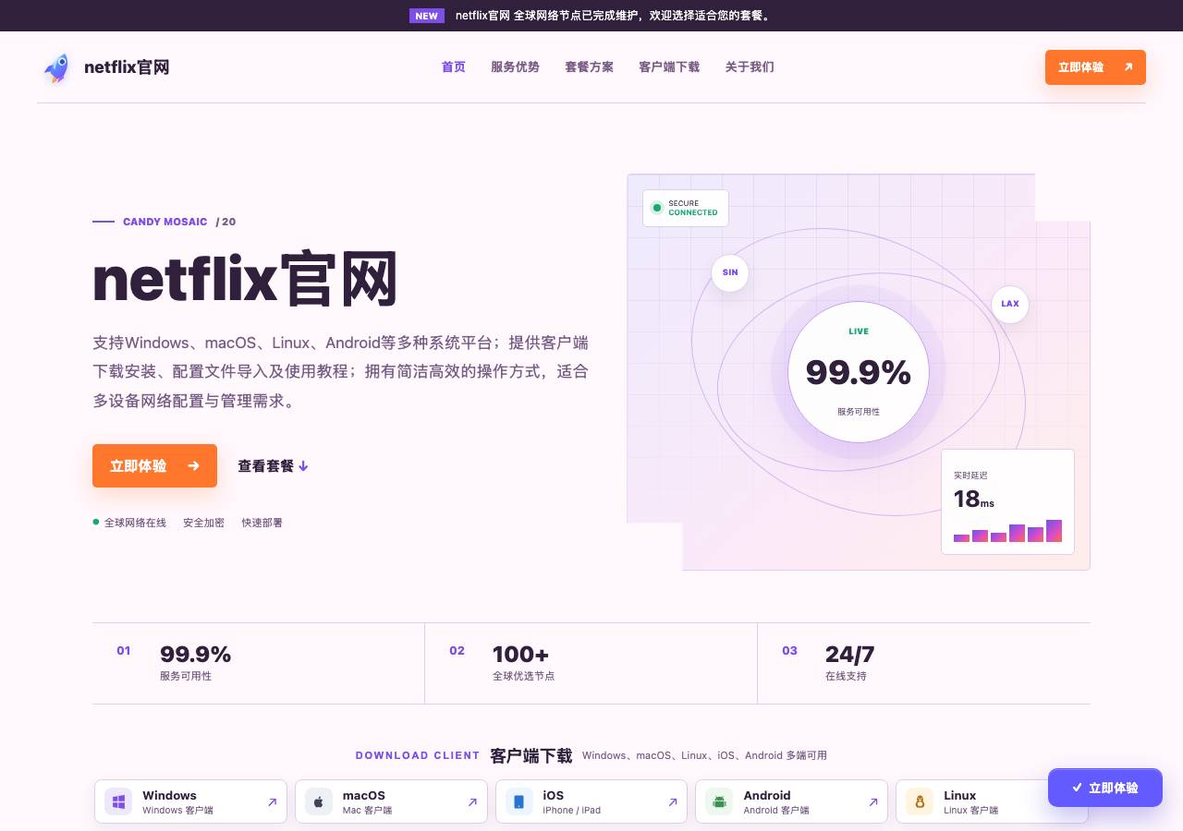Click the LAX node bubble
The width and height of the screenshot is (1183, 831).
click(1010, 304)
